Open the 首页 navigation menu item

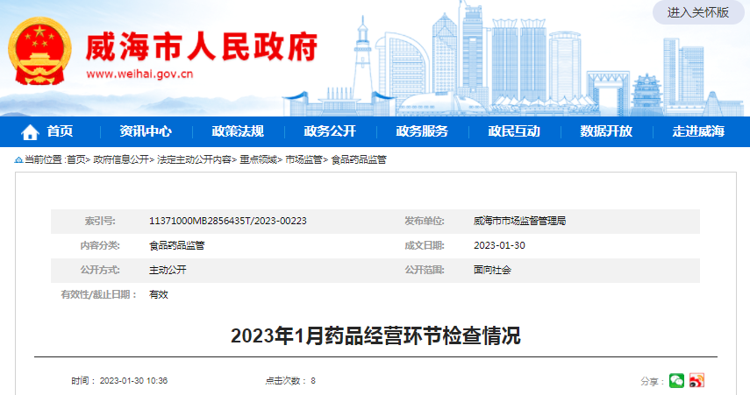pos(60,131)
